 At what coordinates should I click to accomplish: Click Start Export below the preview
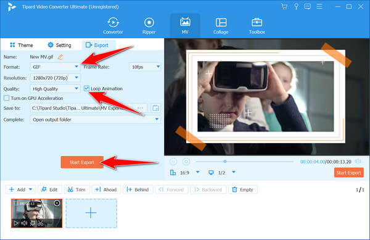(348, 173)
